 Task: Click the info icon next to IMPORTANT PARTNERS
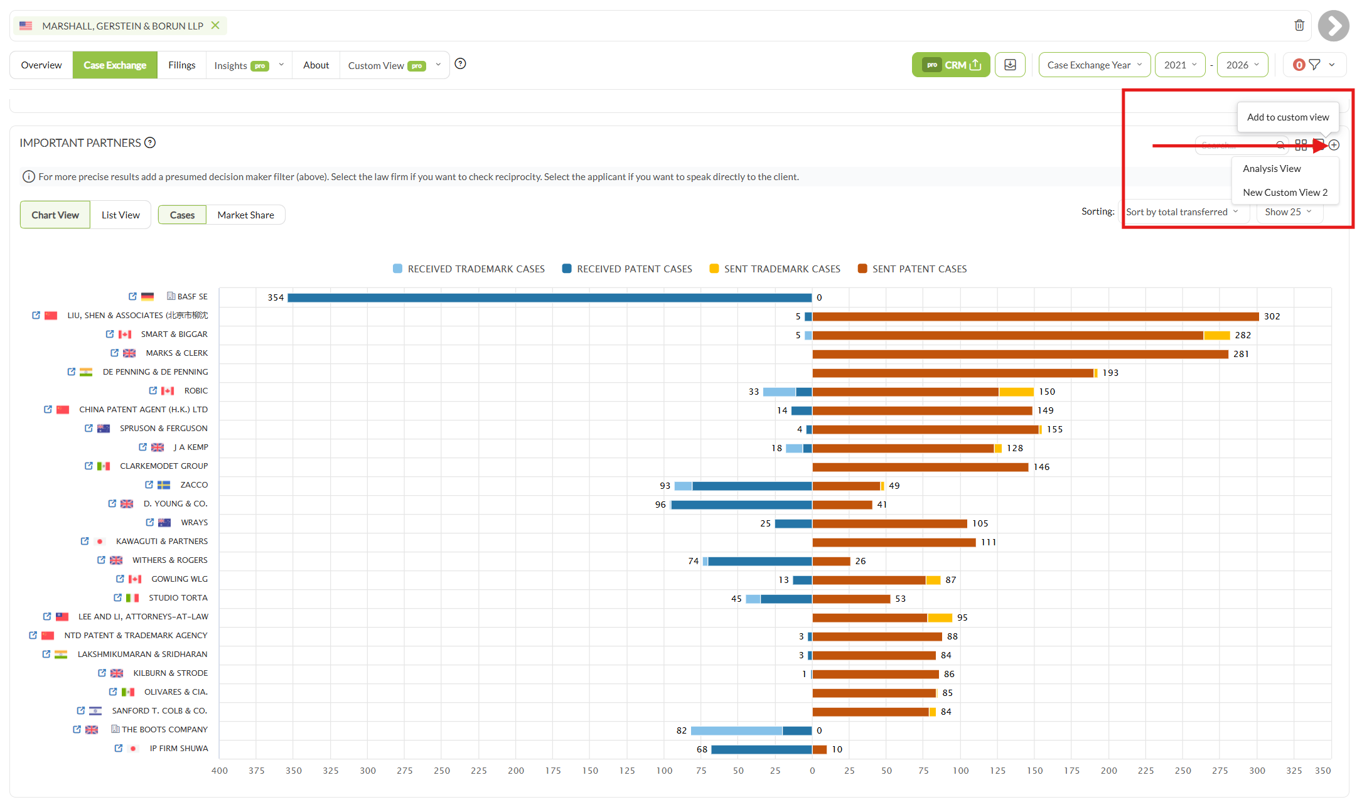pos(150,142)
